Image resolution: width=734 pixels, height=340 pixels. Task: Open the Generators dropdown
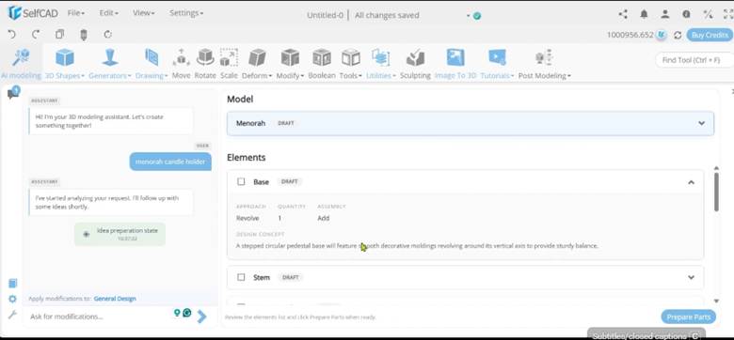110,63
